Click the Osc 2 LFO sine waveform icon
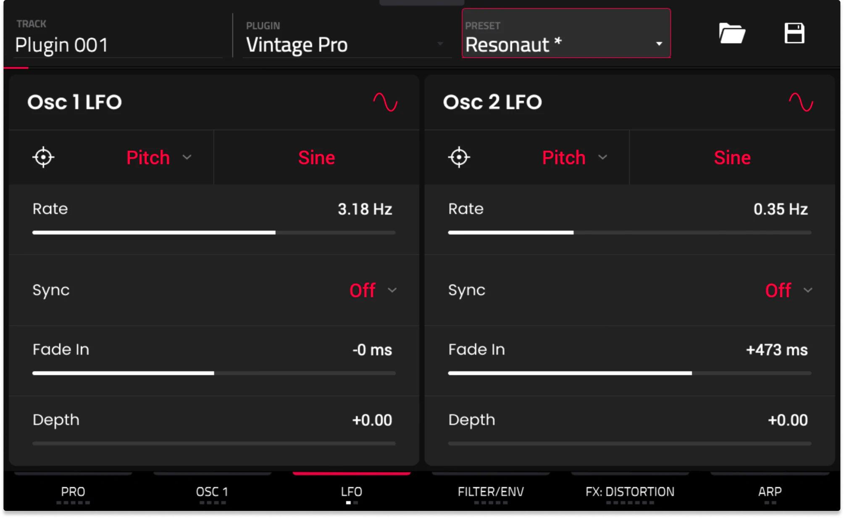 pyautogui.click(x=801, y=102)
